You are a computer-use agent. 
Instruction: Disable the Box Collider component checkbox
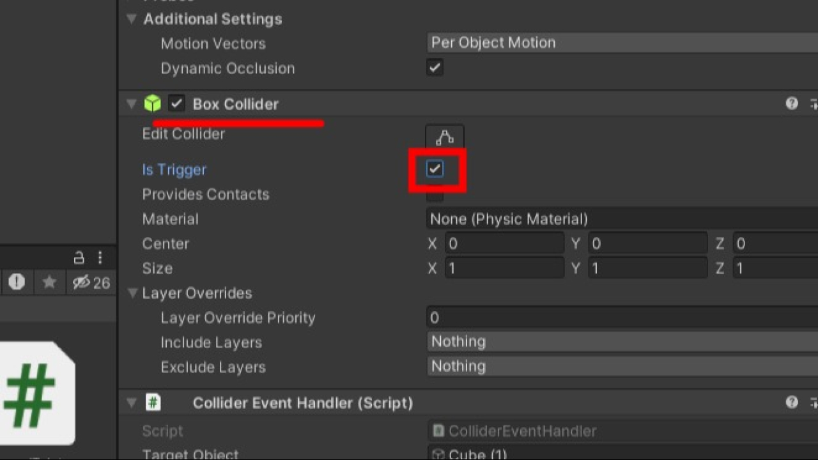pos(176,103)
